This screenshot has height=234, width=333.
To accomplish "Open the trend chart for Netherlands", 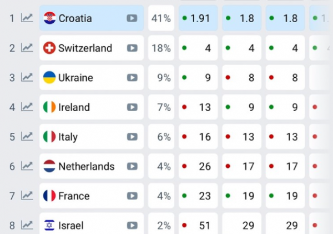I will pyautogui.click(x=27, y=166).
